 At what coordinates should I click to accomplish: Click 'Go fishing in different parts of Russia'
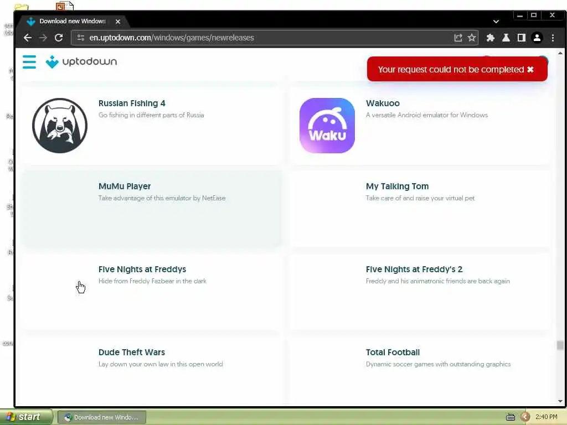(151, 115)
